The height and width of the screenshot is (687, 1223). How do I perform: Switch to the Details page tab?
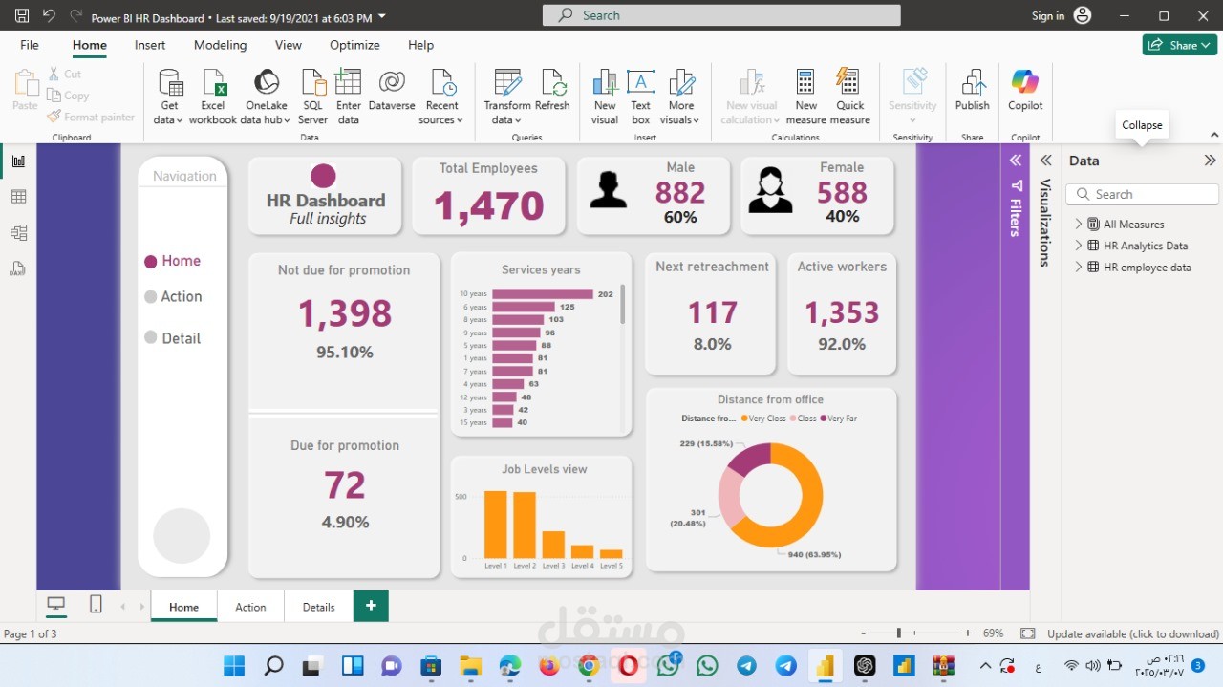tap(318, 607)
